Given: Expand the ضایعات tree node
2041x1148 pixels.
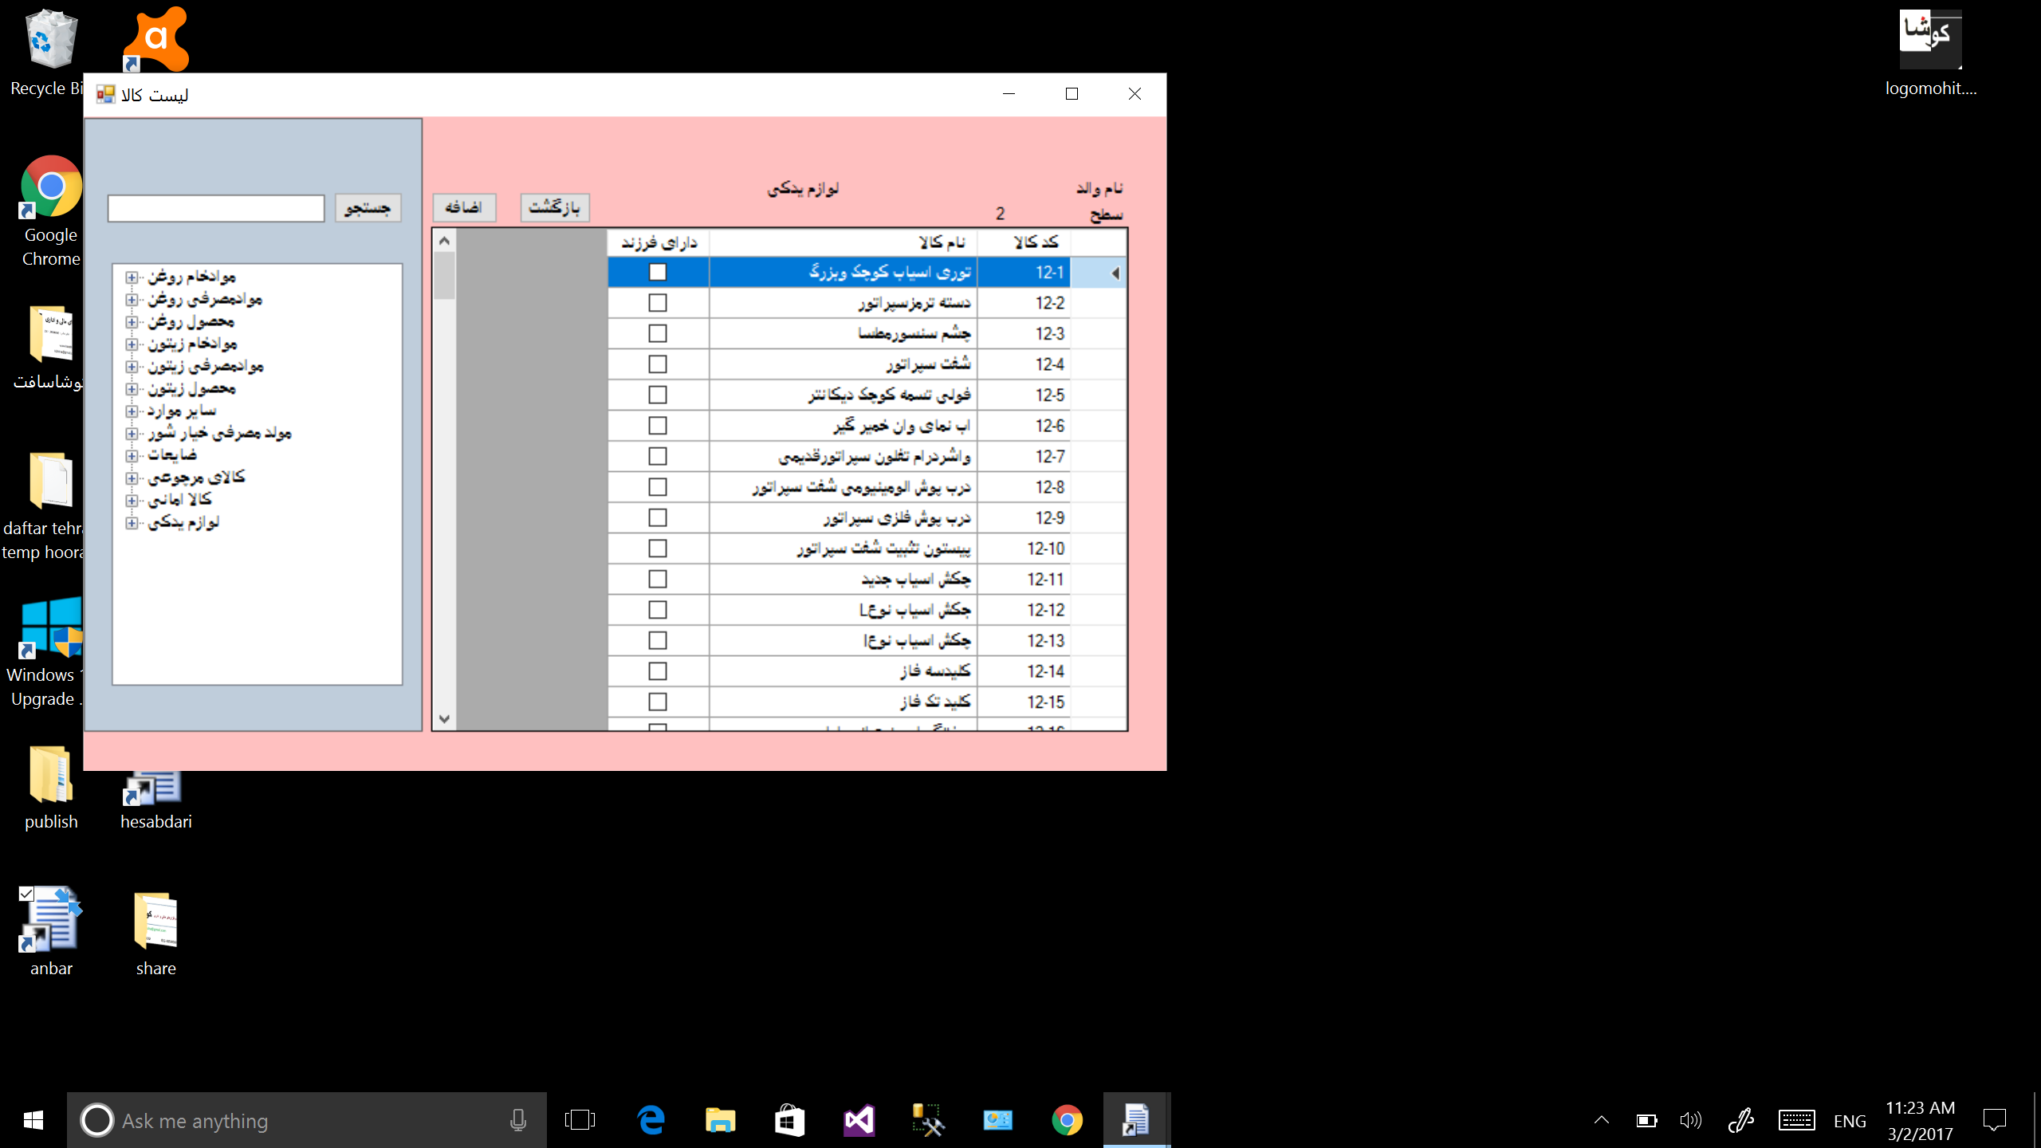Looking at the screenshot, I should pyautogui.click(x=132, y=456).
